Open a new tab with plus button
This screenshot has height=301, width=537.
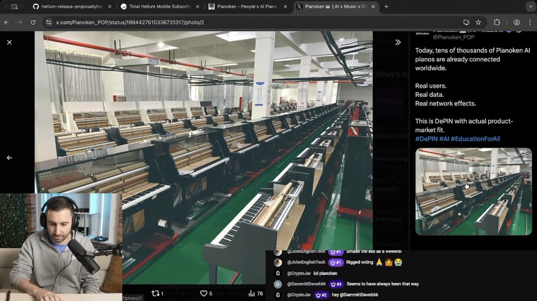387,7
